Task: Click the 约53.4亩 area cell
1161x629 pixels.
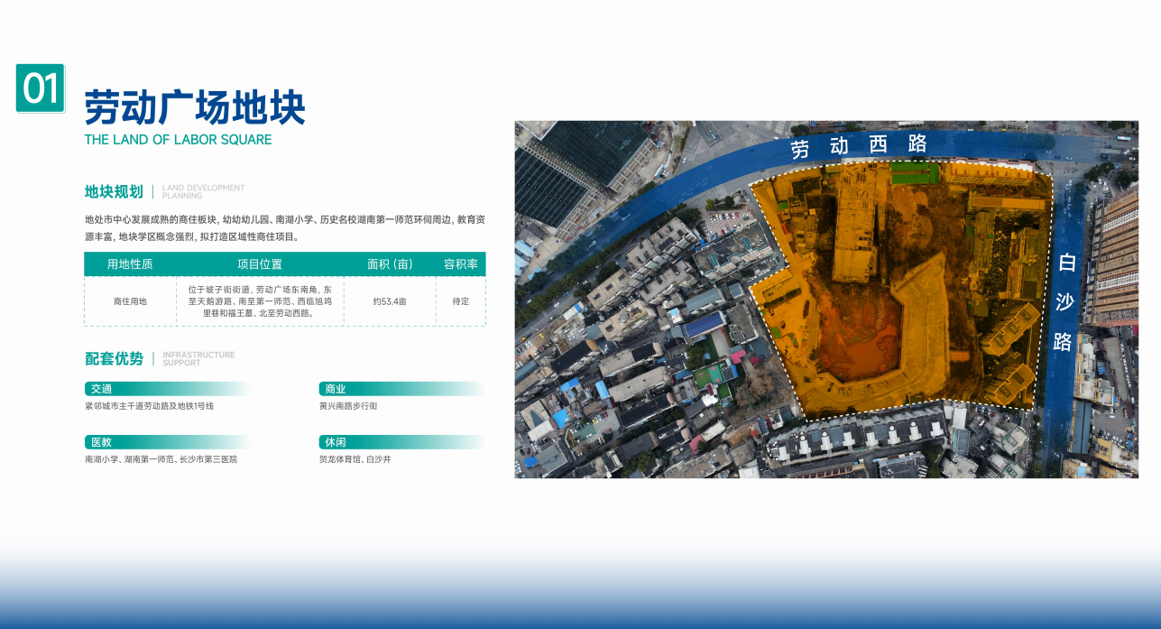Action: coord(390,301)
